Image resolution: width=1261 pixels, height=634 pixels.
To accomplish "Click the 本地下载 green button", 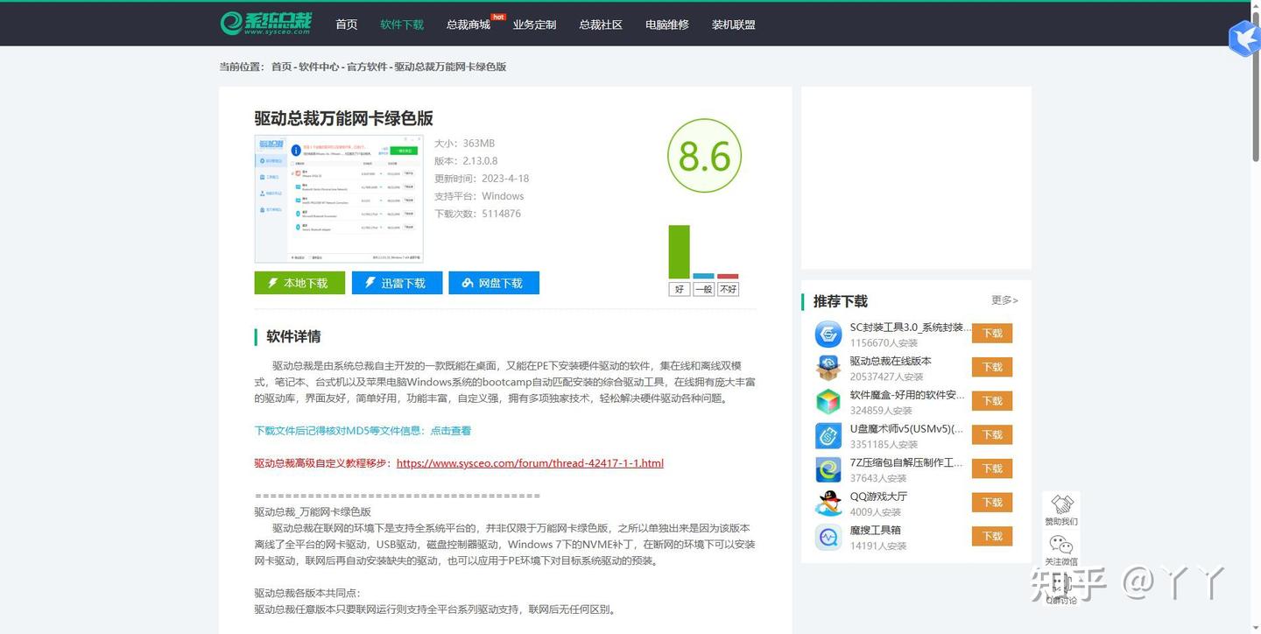I will pyautogui.click(x=299, y=283).
